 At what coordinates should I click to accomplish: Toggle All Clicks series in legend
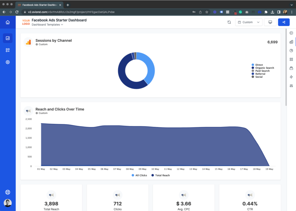coord(139,175)
